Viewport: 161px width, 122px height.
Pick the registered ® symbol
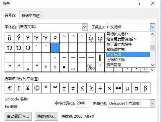point(46,88)
